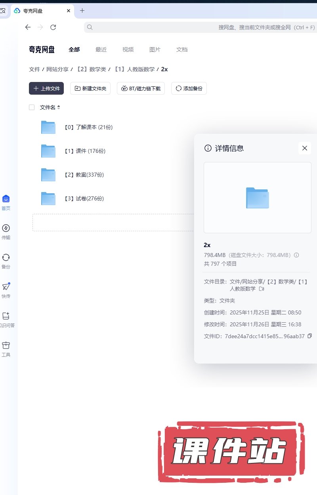Click the BT/磁力链下载 button
Screen dimensions: 317x495
141,88
